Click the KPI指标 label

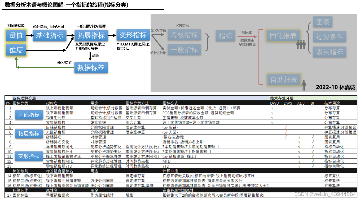[183, 26]
